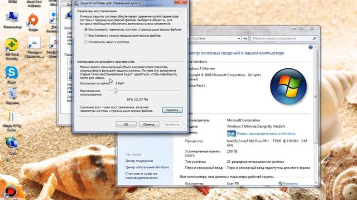The width and height of the screenshot is (357, 200).
Task: Click the '0 байт' current usage value
Action: coord(120,83)
